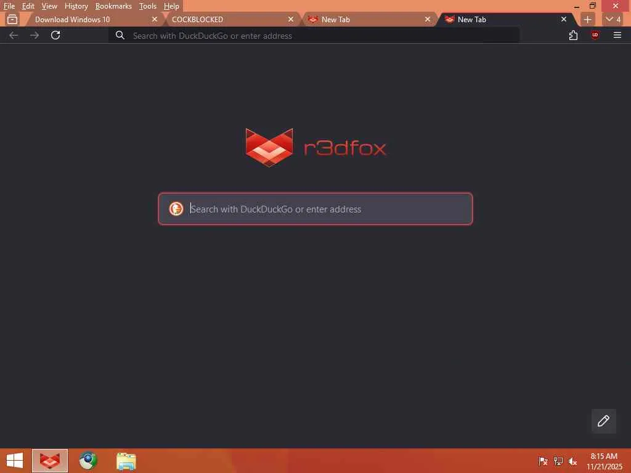Close the Download Windows 10 tab
The height and width of the screenshot is (473, 631).
coord(155,19)
